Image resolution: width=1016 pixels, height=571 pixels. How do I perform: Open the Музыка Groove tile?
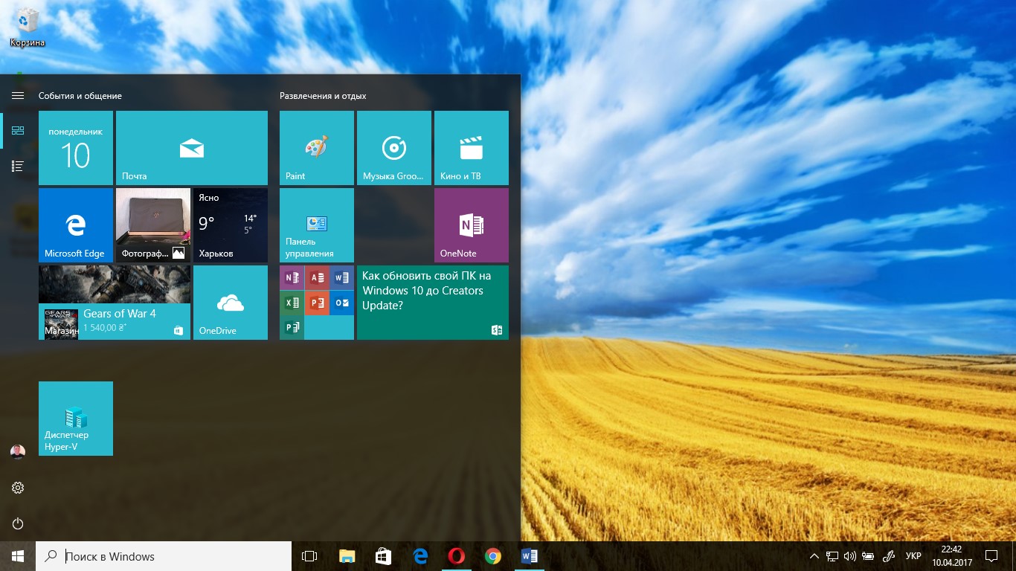pos(394,148)
